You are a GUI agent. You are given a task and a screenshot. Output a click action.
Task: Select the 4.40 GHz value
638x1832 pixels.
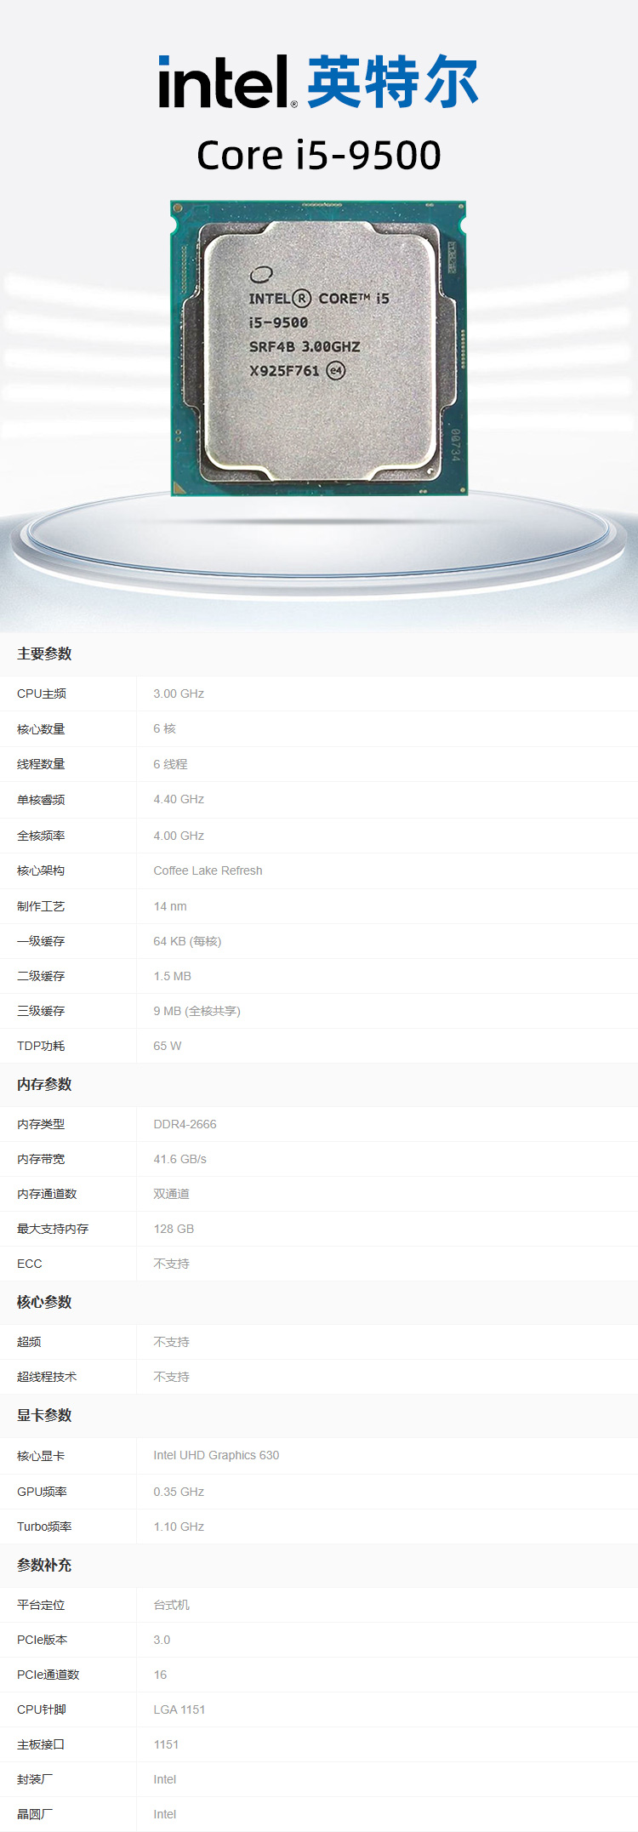tap(179, 799)
